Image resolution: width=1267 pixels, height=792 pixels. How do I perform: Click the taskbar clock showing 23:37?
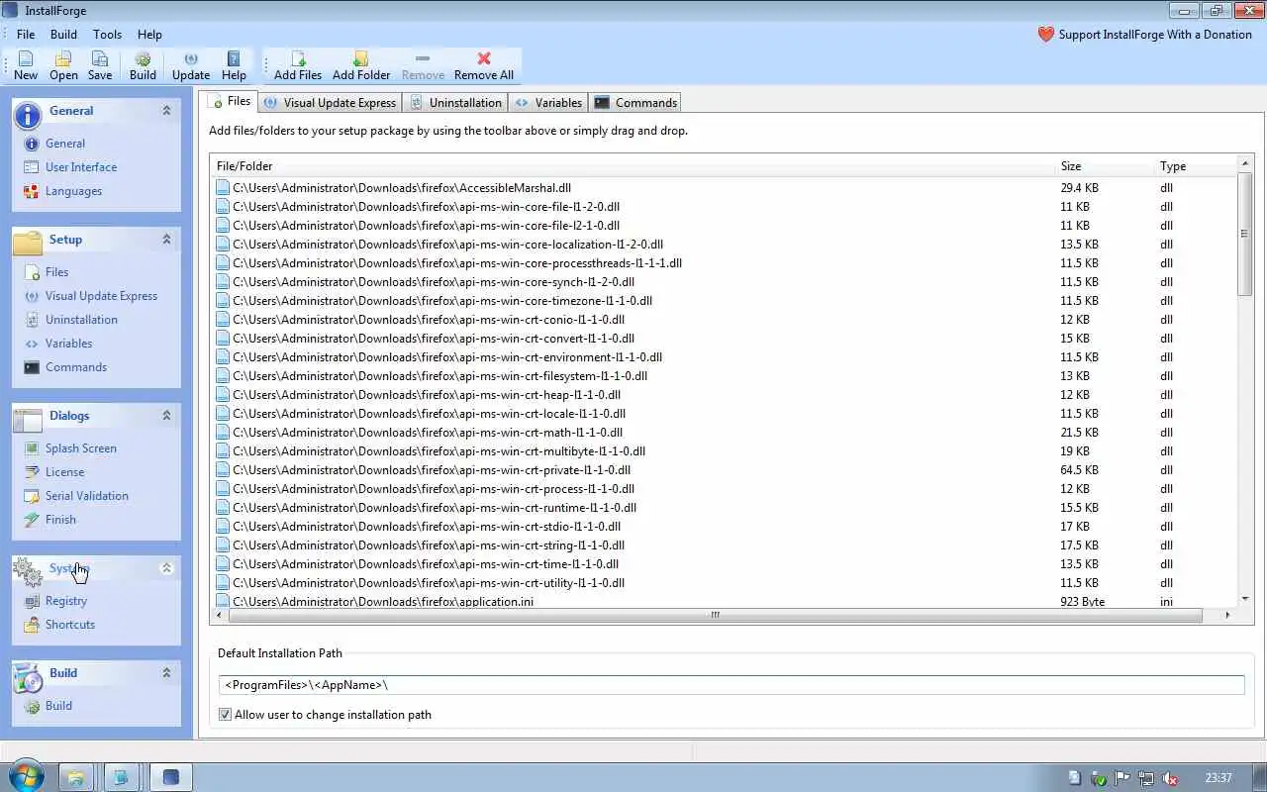point(1218,778)
